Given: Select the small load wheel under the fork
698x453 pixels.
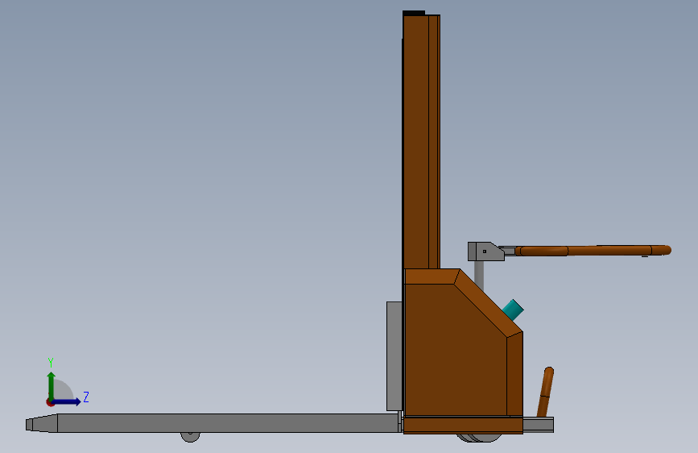Looking at the screenshot, I should (191, 437).
